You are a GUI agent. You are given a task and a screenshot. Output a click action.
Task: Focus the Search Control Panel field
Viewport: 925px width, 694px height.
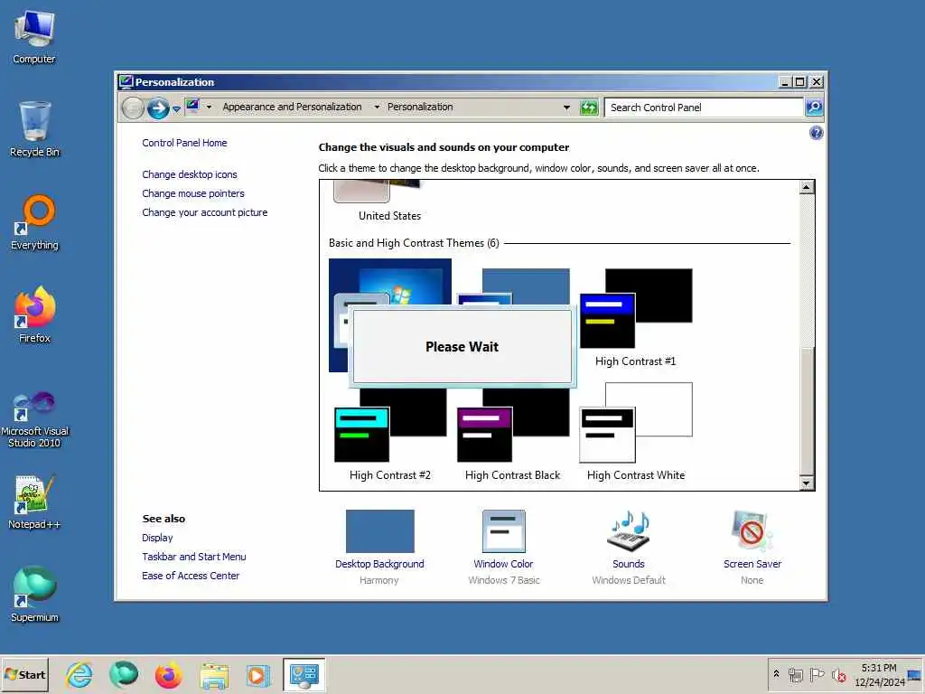click(x=705, y=108)
